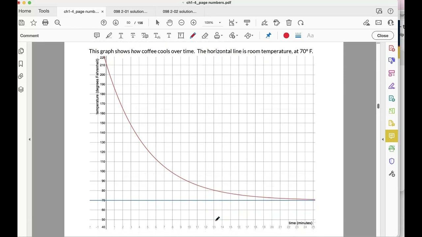
Task: Open the Bookmarks panel in left sidebar
Action: pyautogui.click(x=21, y=64)
